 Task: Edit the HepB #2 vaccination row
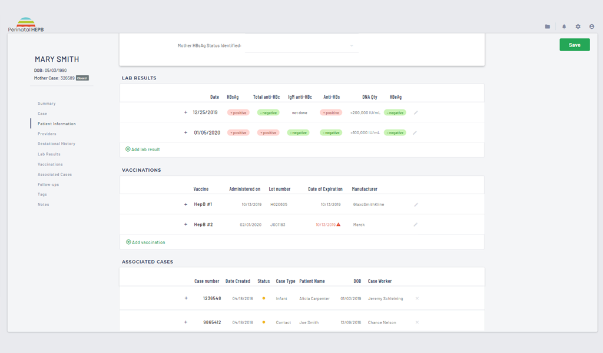pyautogui.click(x=416, y=225)
